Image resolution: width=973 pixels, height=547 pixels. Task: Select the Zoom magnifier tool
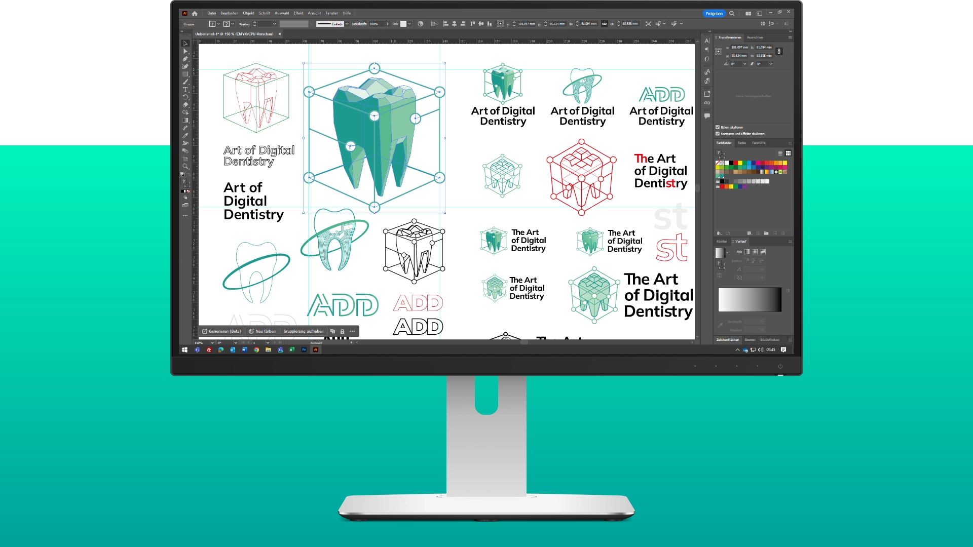point(185,166)
